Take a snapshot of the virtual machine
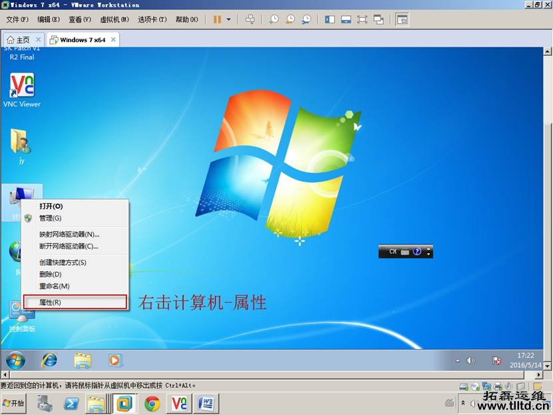Image resolution: width=553 pixels, height=415 pixels. [274, 19]
